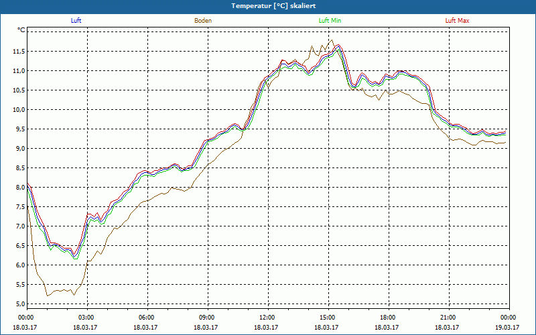
Task: Click the 6,0 y-axis value
Action: (x=20, y=265)
